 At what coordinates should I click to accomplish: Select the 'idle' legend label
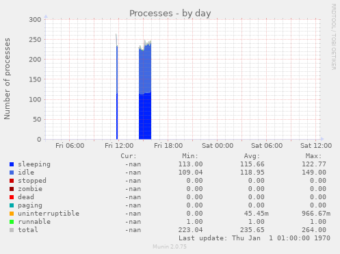point(26,173)
